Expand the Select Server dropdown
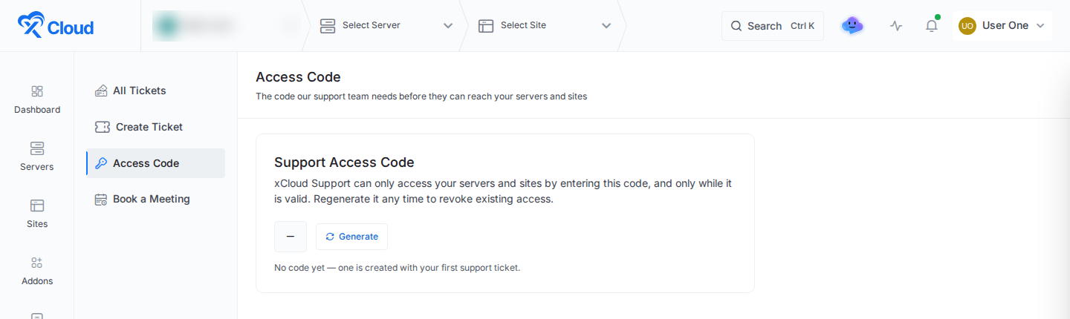This screenshot has height=319, width=1070. coord(448,26)
